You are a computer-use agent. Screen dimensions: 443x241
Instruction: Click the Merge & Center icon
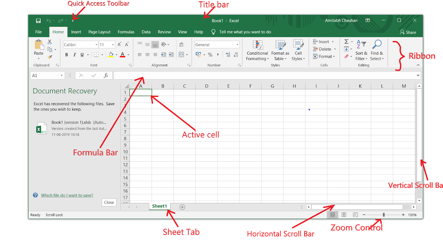(x=181, y=55)
